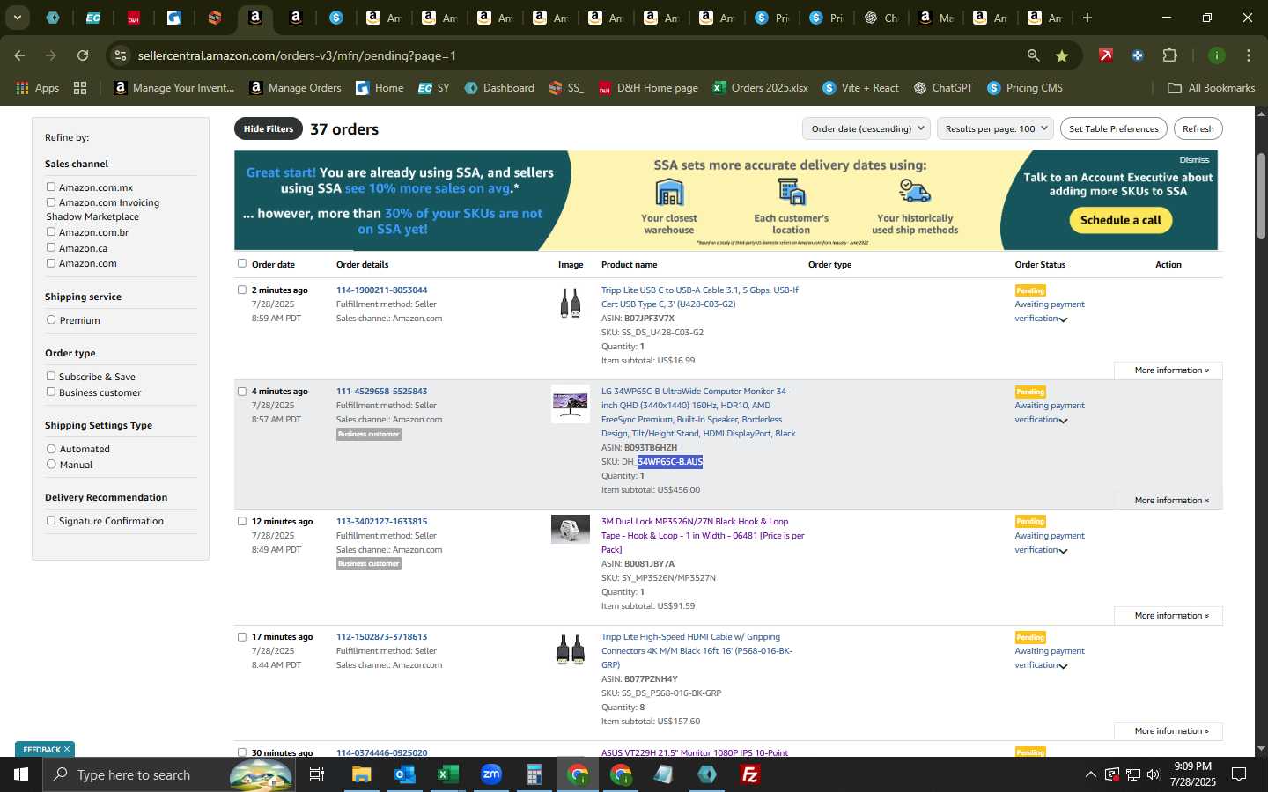Select the Premium shipping service radio
Screen dimensions: 1268x792
51,319
